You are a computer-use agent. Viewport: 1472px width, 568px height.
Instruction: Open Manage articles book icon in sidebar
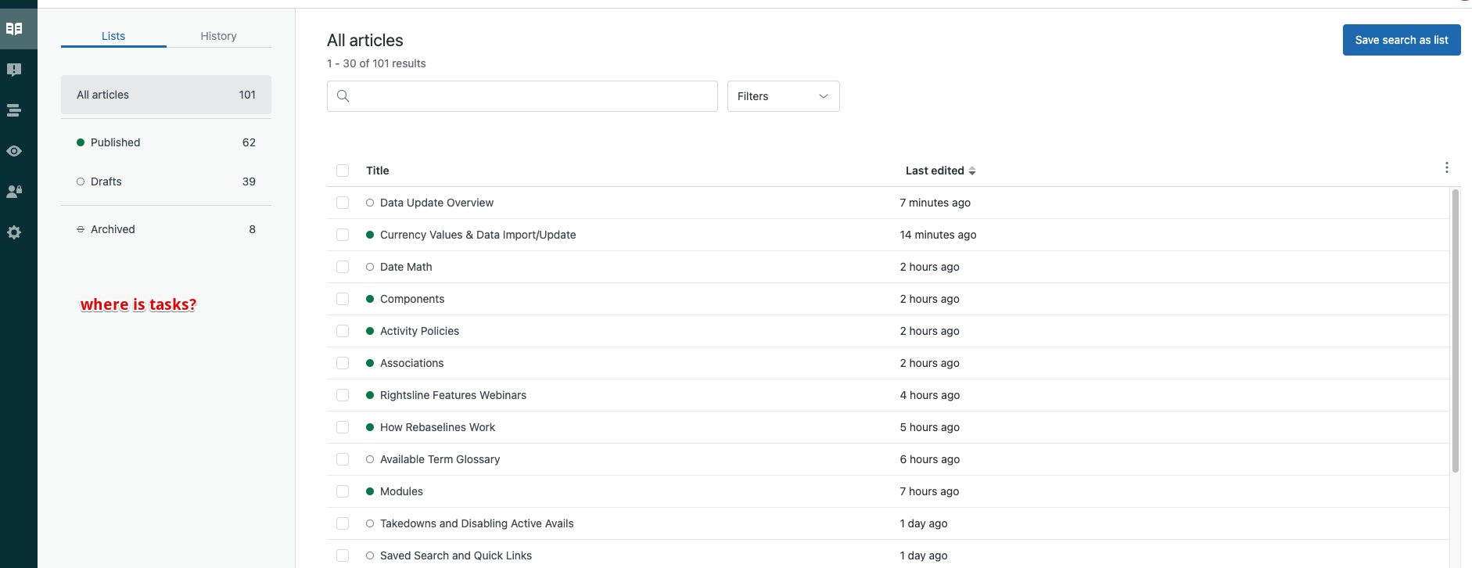click(14, 29)
